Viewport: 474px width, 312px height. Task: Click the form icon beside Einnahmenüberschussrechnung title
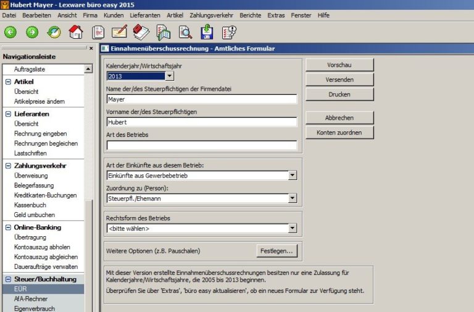pyautogui.click(x=105, y=48)
